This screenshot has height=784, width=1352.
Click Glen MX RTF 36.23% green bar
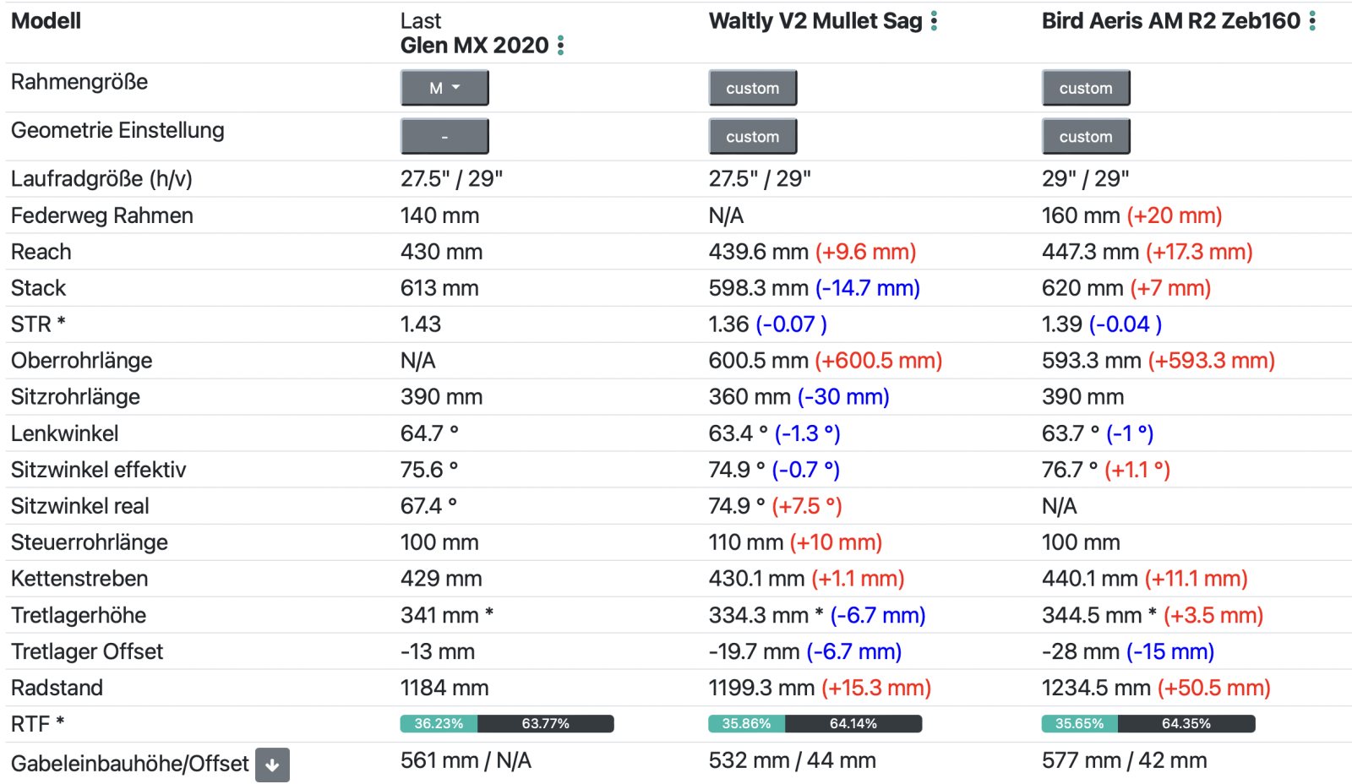(439, 724)
